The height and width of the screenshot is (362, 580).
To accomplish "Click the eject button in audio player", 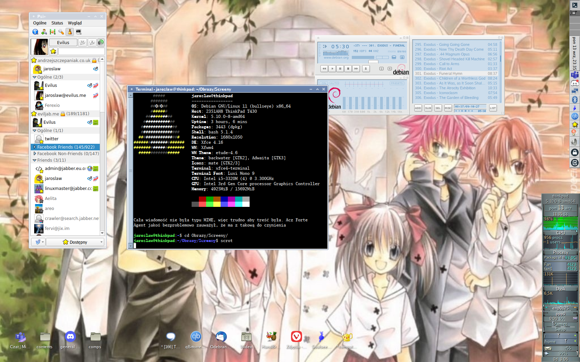I will point(366,69).
